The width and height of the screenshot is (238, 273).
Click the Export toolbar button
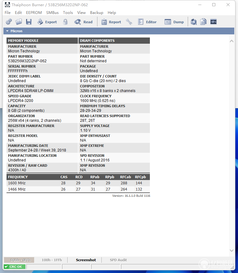pyautogui.click(x=47, y=22)
